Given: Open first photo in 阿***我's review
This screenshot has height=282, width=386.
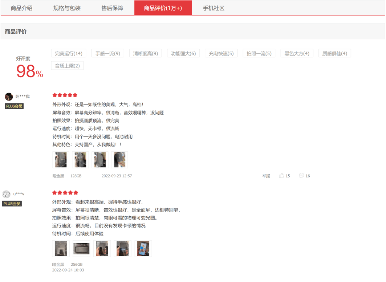Looking at the screenshot, I should pyautogui.click(x=61, y=160).
